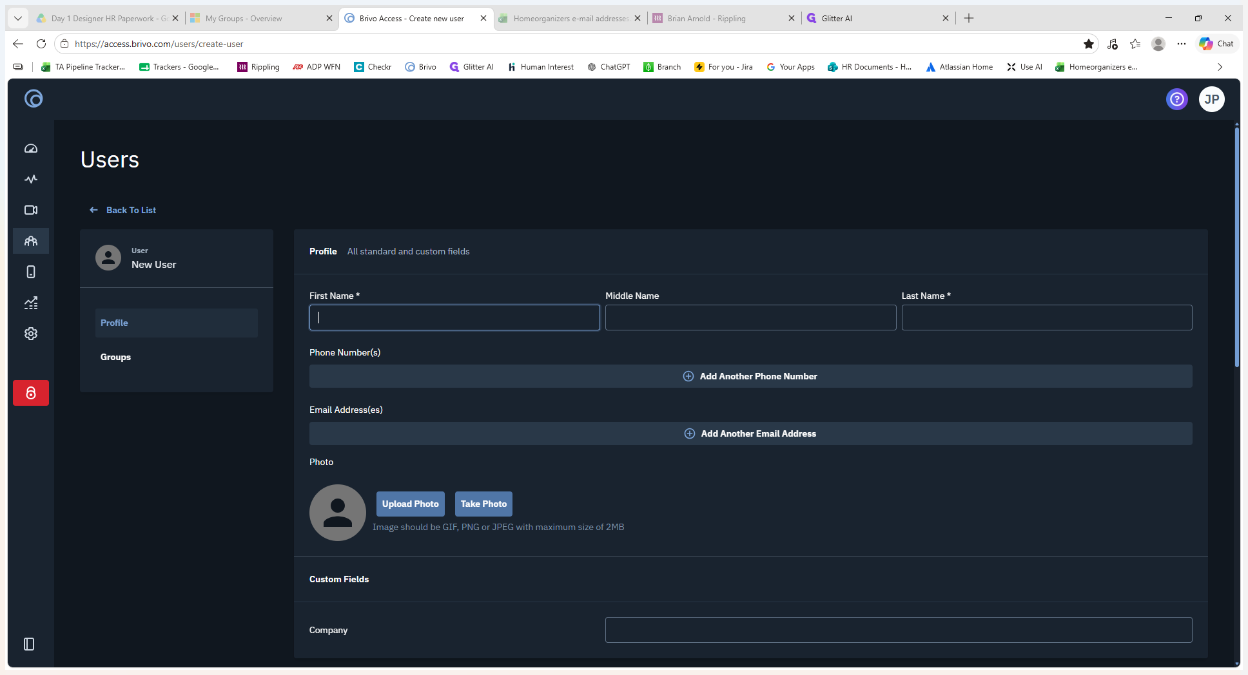Open the ADP WFN bookmark
Viewport: 1248px width, 675px height.
coord(317,67)
